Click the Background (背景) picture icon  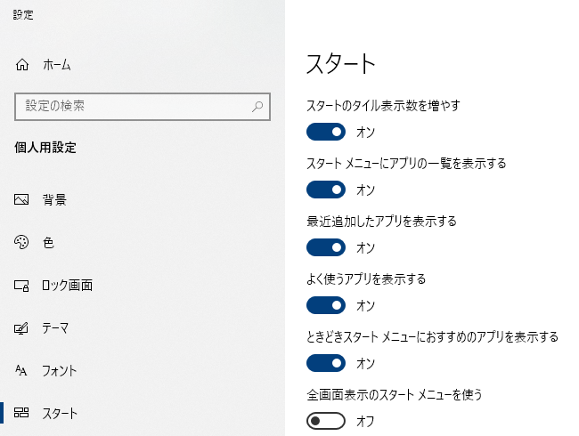coord(23,200)
